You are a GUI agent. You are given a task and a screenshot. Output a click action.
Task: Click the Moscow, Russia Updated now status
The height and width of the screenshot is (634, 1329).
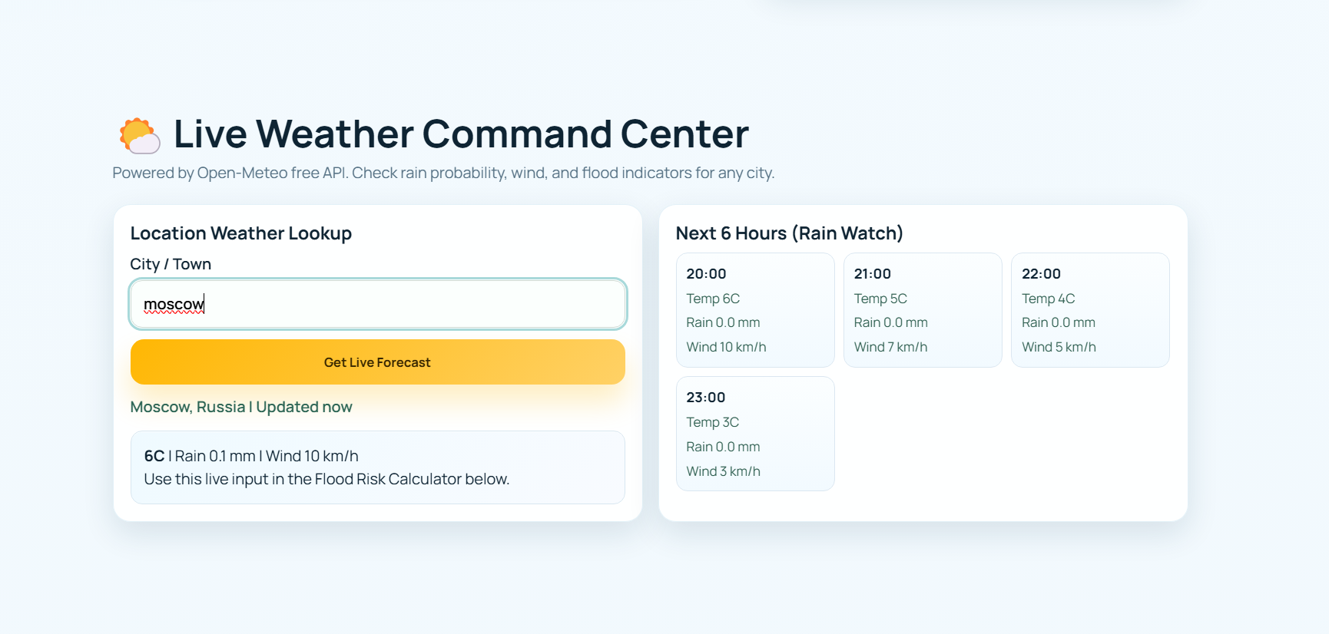pos(241,407)
